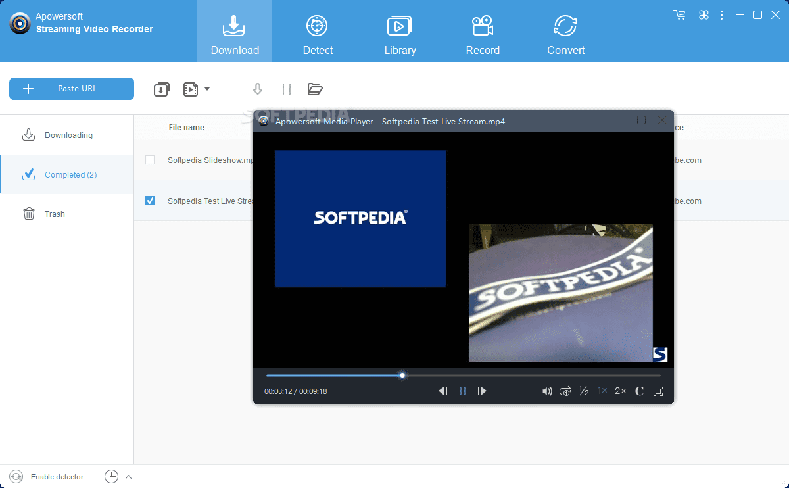Click the batch download icon in toolbar
The image size is (789, 488).
pyautogui.click(x=162, y=89)
